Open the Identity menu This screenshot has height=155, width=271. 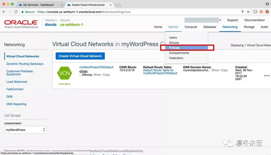[173, 27]
